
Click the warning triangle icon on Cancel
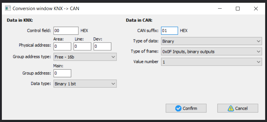point(231,108)
